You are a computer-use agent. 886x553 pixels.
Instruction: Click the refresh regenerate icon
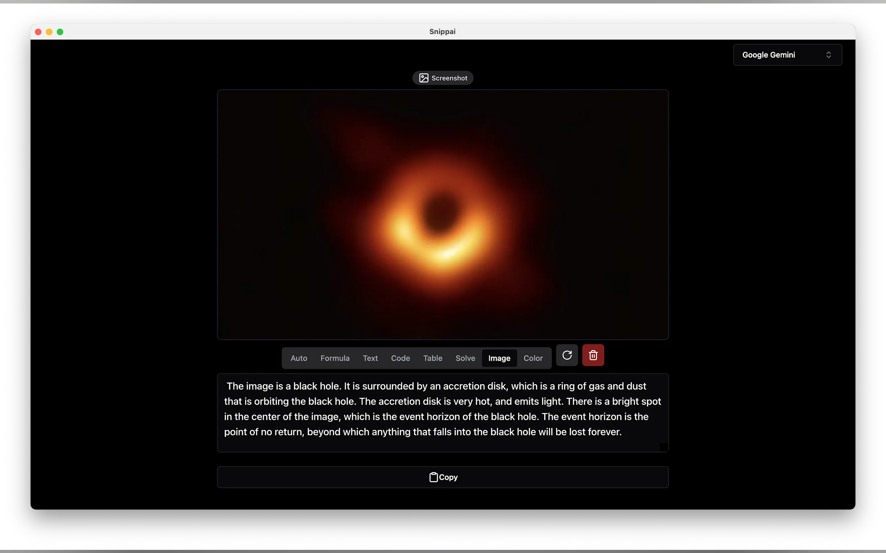(566, 355)
